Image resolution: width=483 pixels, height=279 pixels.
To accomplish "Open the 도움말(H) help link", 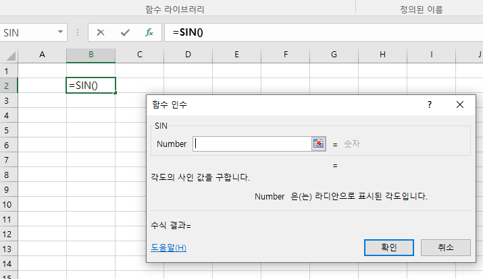I will point(168,247).
